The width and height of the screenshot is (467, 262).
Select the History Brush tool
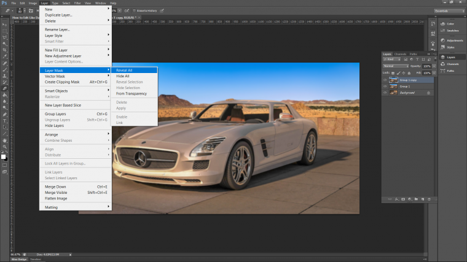pyautogui.click(x=4, y=82)
